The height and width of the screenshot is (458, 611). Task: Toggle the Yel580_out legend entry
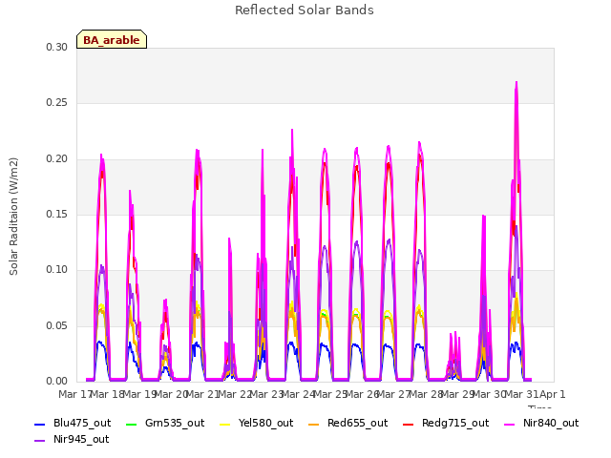coord(257,424)
